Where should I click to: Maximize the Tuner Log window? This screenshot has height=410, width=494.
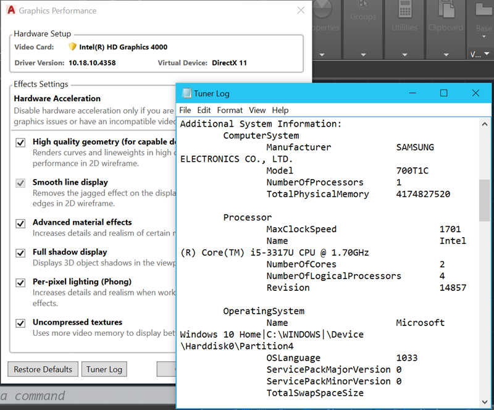[443, 93]
